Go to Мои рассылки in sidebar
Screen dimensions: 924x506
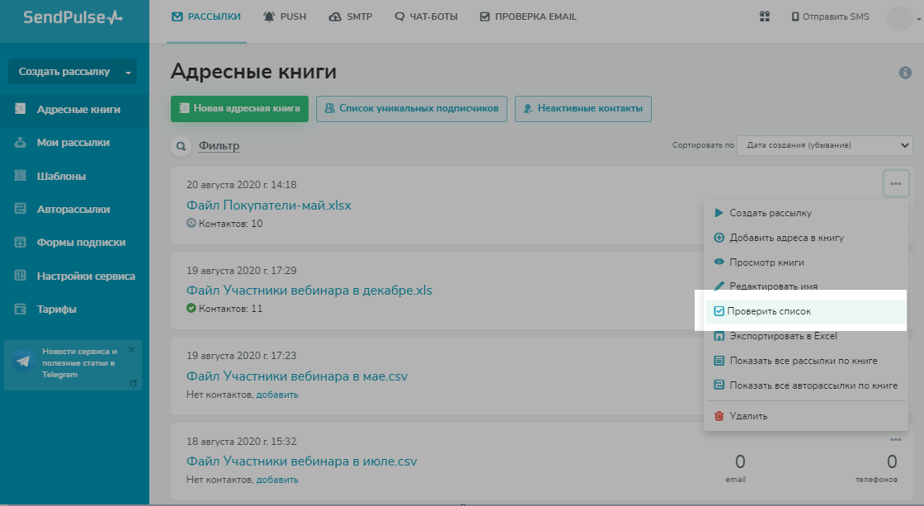coord(74,143)
